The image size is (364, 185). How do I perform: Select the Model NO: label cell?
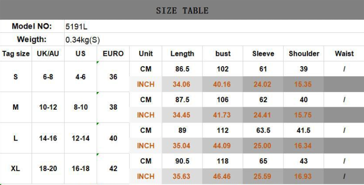[x=32, y=26]
